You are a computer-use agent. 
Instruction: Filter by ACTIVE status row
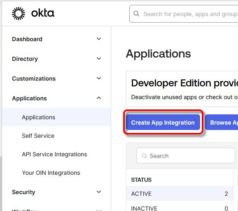point(180,194)
